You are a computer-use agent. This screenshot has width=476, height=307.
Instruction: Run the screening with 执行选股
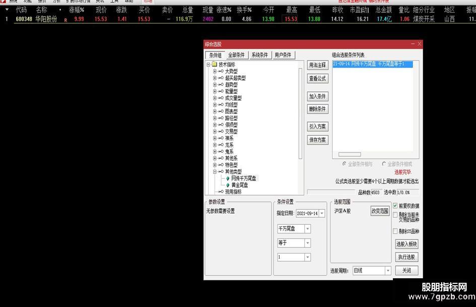coord(406,257)
